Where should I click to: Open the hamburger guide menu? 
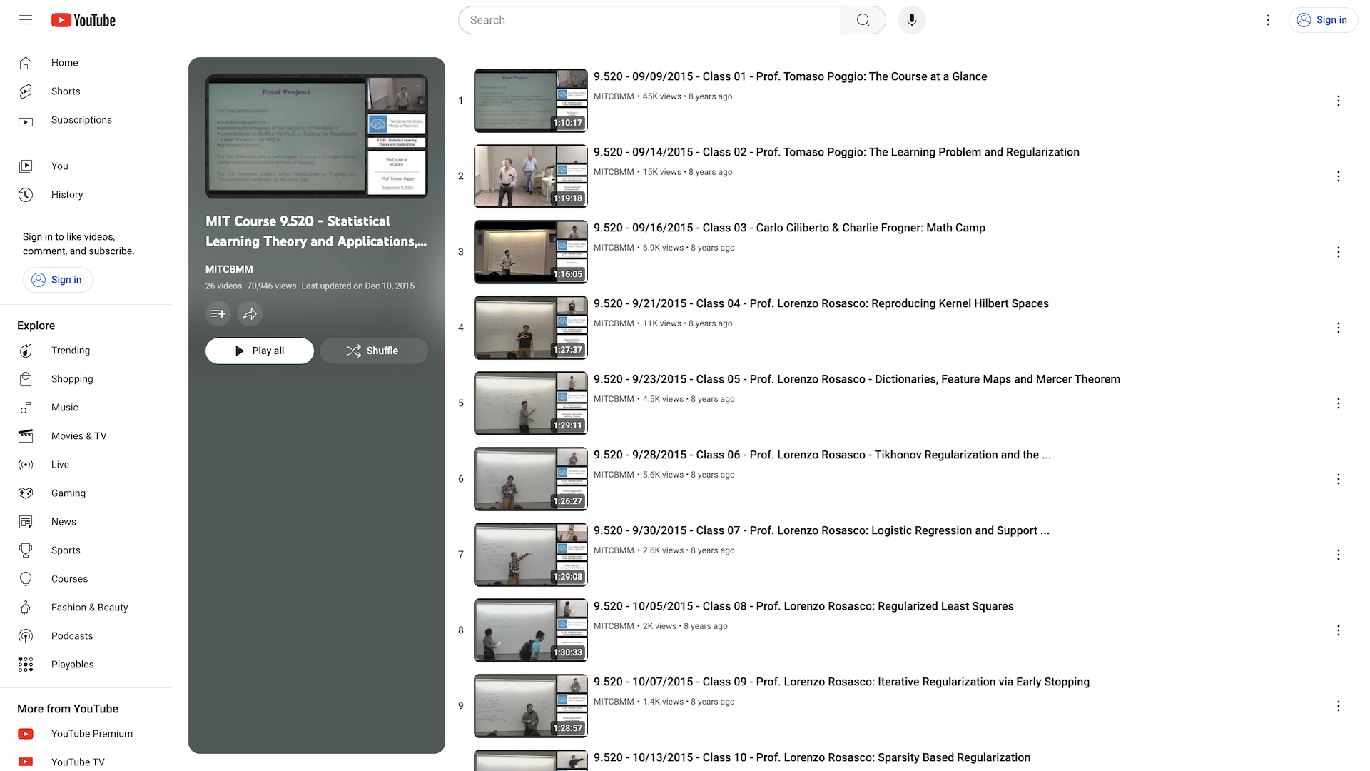tap(26, 20)
